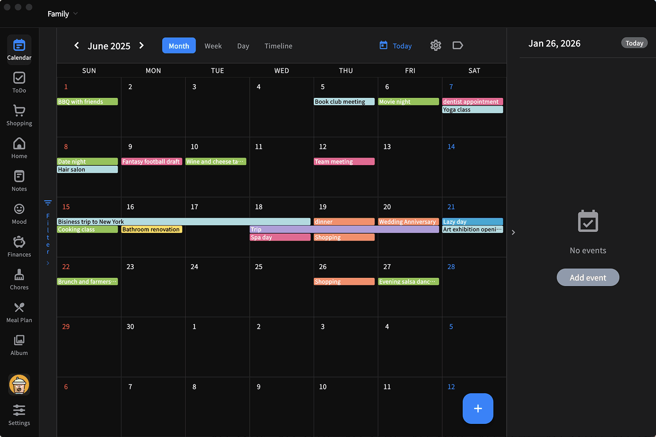The image size is (656, 437).
Task: Click the chevron to expand the right panel
Action: point(513,232)
